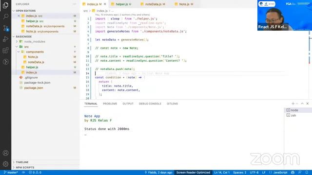The height and width of the screenshot is (175, 312).
Task: Click src in the breadcrumb path
Action: point(86,11)
